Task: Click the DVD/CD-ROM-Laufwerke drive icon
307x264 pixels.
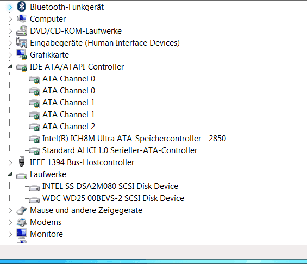Action: [22, 31]
